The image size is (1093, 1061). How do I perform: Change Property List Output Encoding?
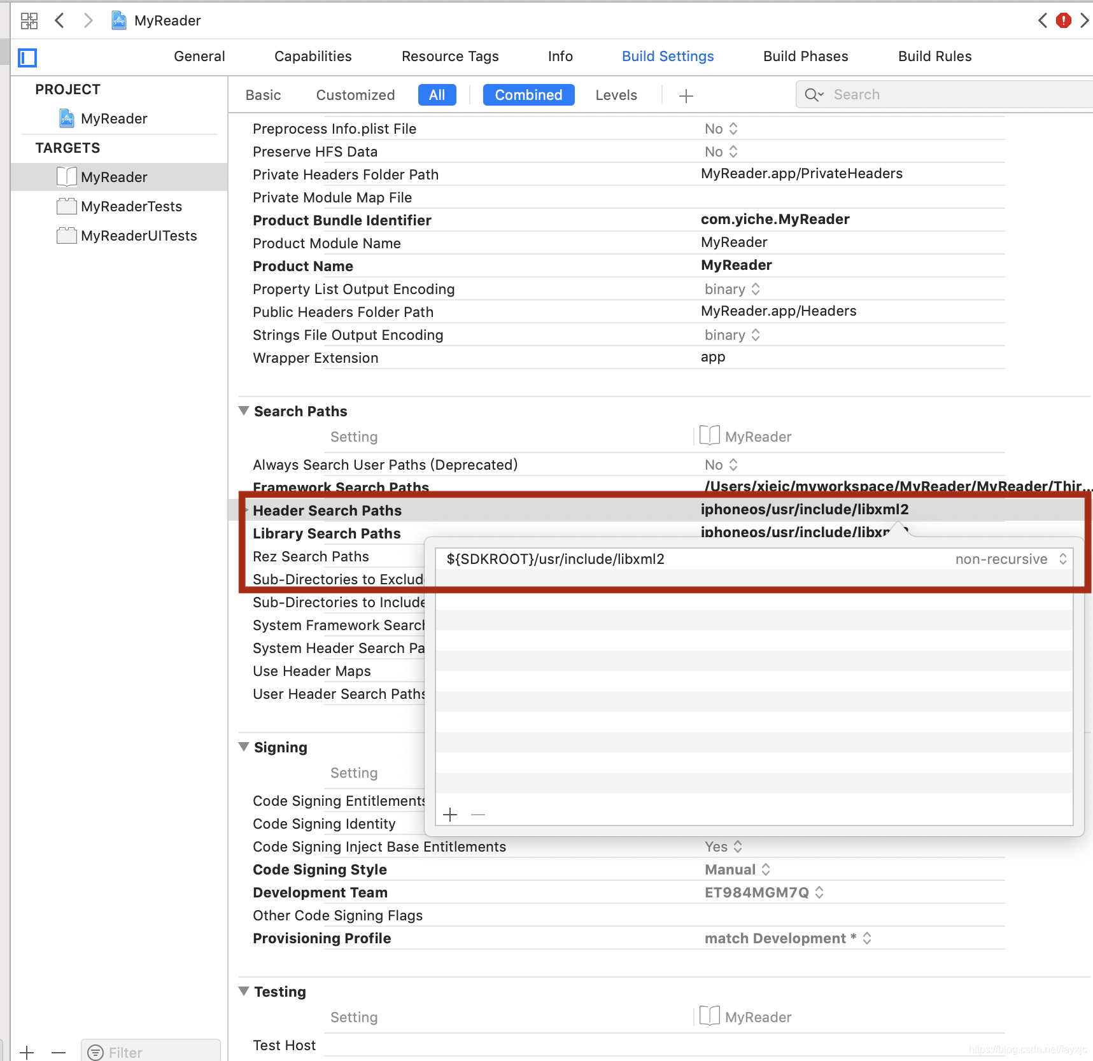[732, 289]
